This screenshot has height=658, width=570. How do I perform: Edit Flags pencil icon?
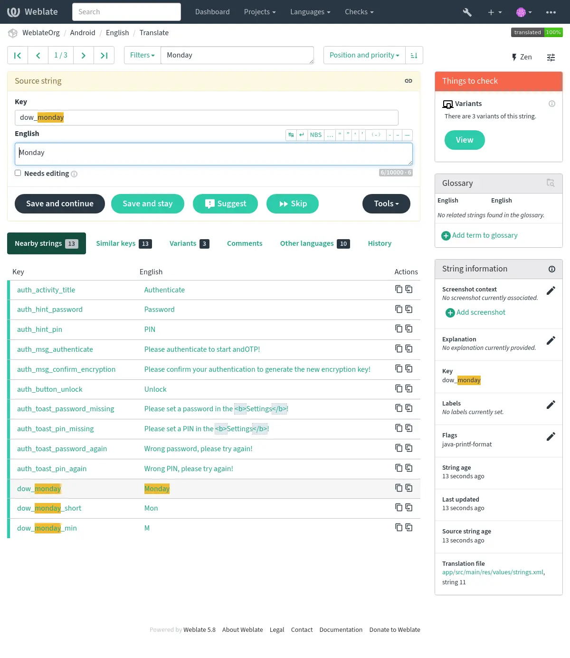(551, 436)
